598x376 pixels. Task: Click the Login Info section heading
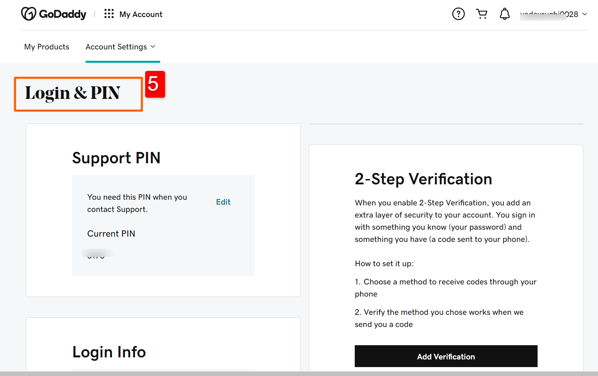point(109,352)
